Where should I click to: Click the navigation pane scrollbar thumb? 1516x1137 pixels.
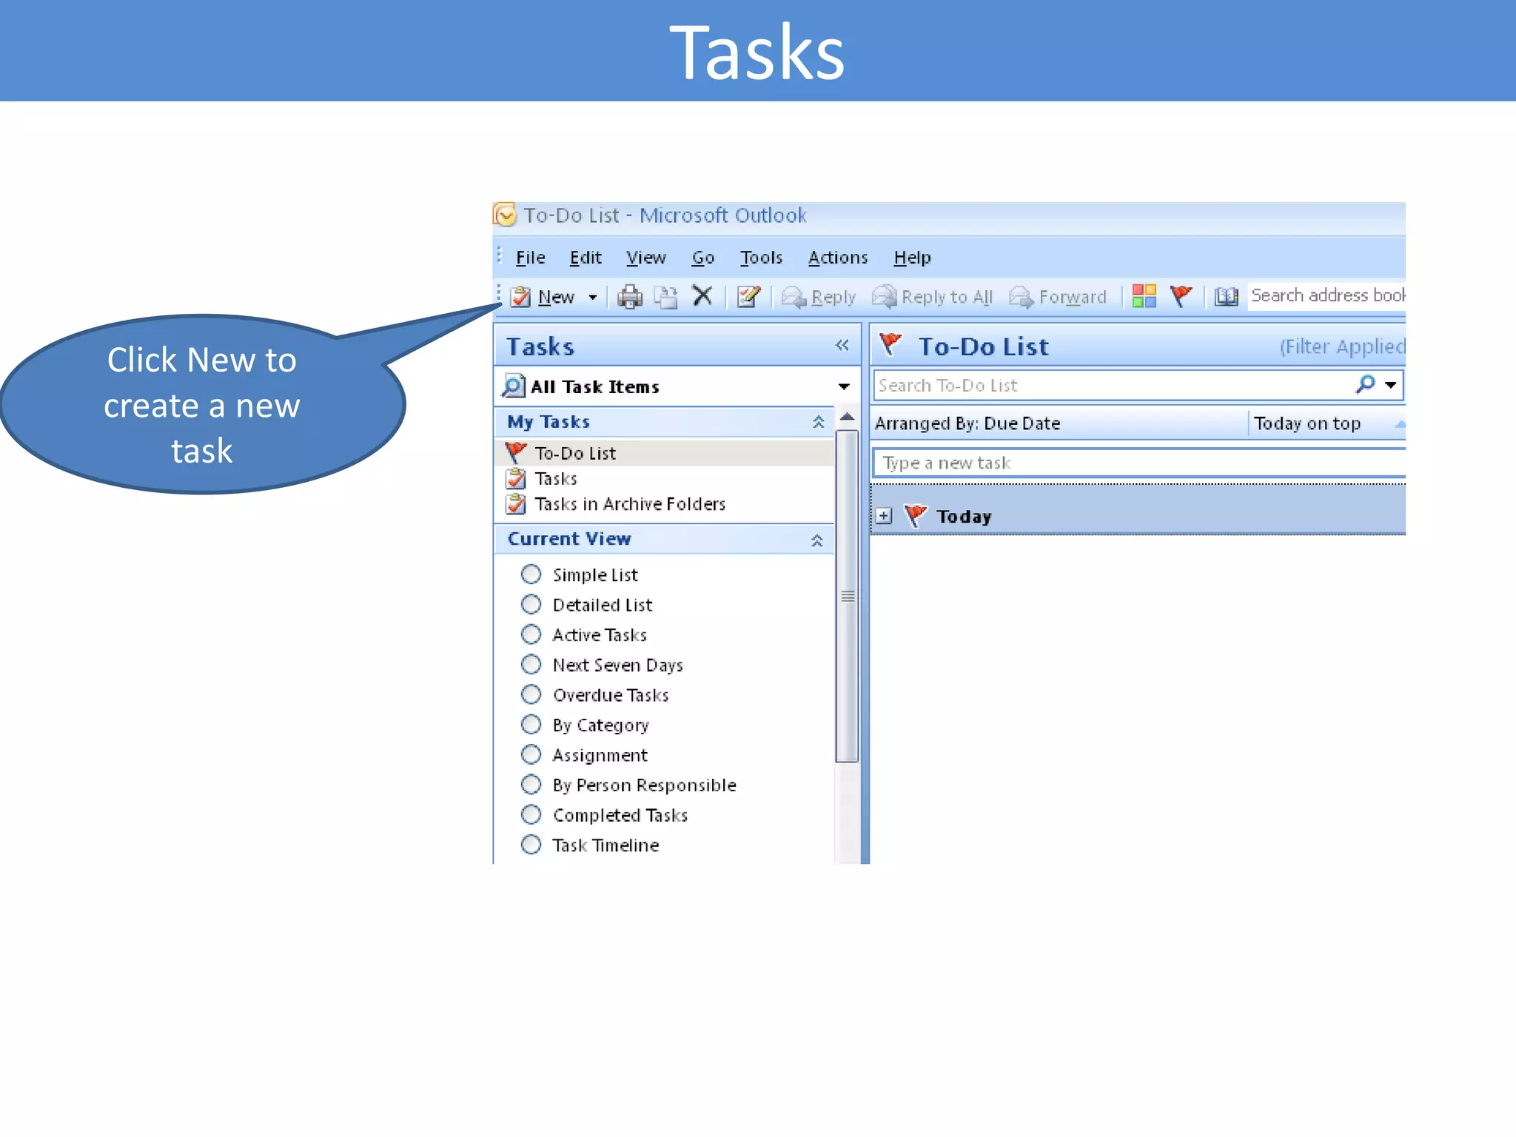coord(848,596)
